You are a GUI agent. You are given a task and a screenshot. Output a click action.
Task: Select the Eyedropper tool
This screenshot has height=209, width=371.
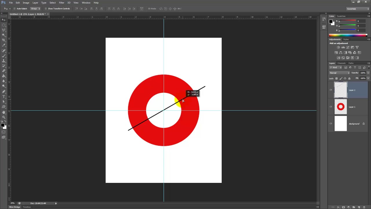click(x=3, y=45)
